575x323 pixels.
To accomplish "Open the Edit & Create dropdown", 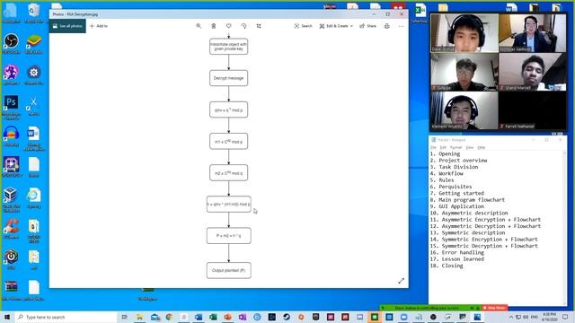I will [336, 26].
